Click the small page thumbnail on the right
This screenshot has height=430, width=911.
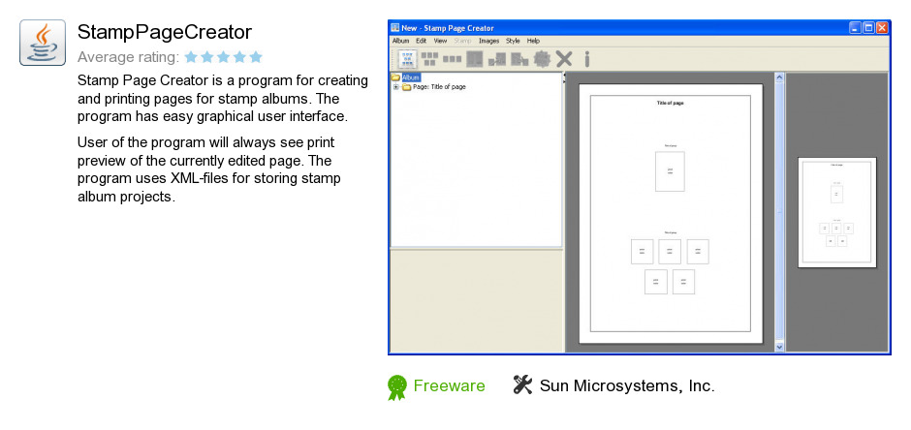pyautogui.click(x=837, y=212)
